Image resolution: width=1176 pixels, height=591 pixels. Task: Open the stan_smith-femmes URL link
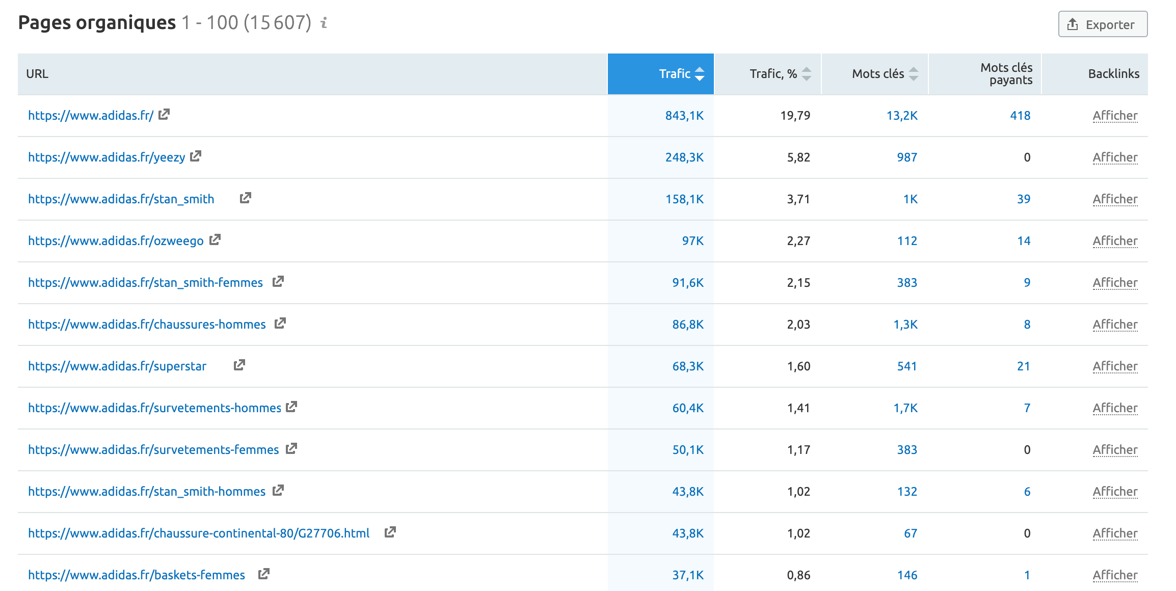tap(145, 283)
